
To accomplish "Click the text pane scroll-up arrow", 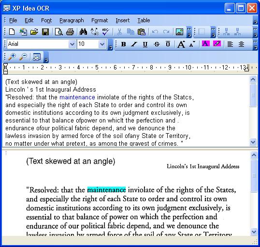I will click(253, 80).
